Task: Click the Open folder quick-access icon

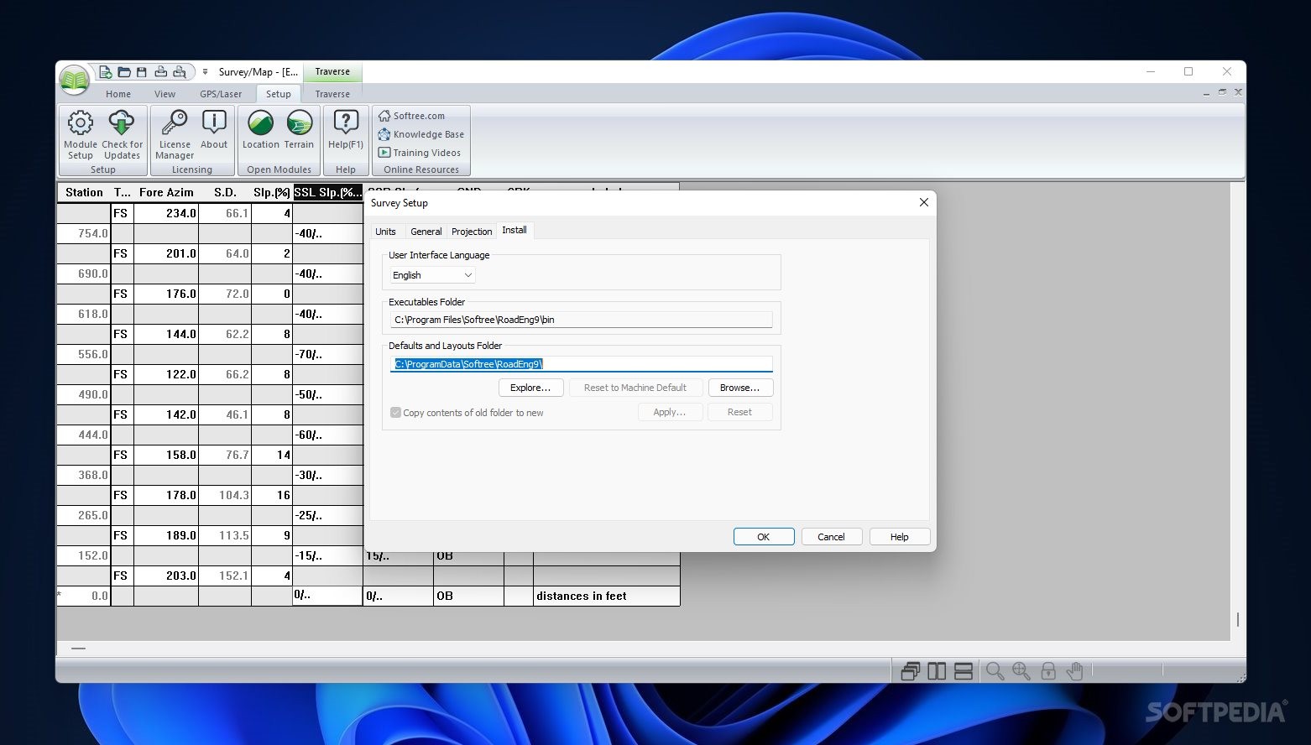Action: point(124,72)
